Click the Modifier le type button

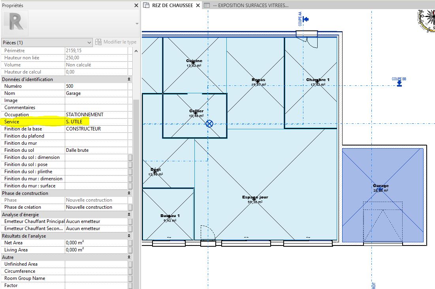tap(116, 42)
